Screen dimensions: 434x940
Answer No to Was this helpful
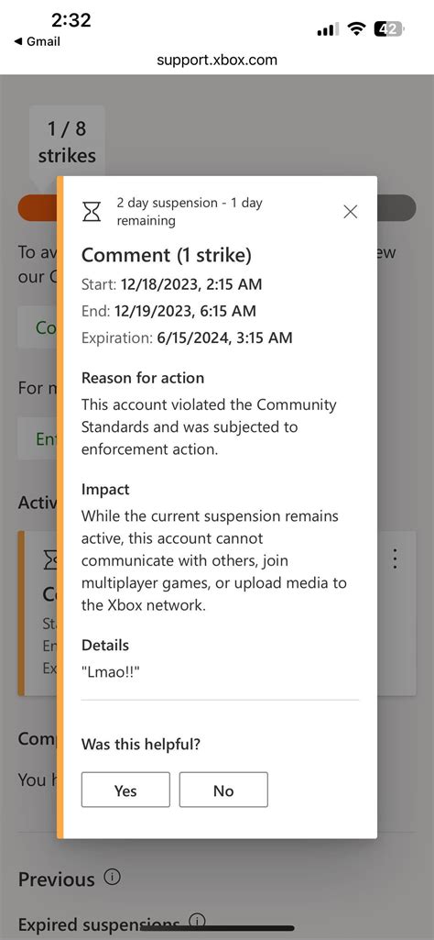point(223,791)
